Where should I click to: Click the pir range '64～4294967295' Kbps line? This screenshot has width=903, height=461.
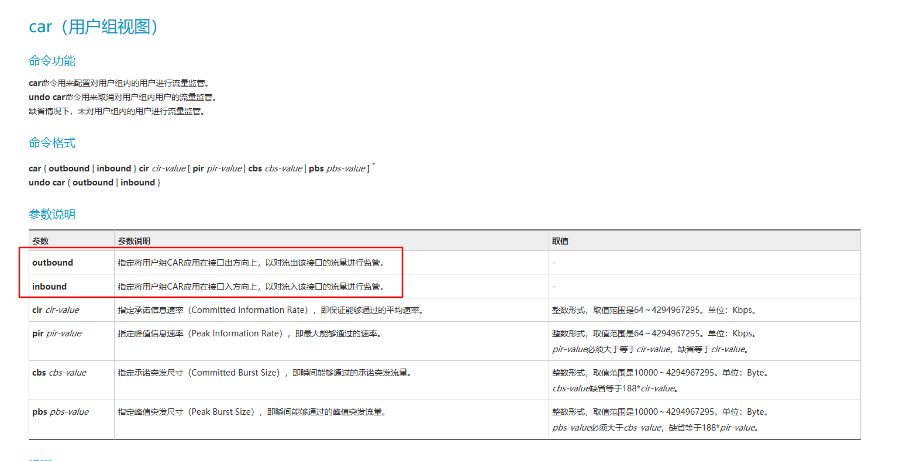tap(655, 333)
